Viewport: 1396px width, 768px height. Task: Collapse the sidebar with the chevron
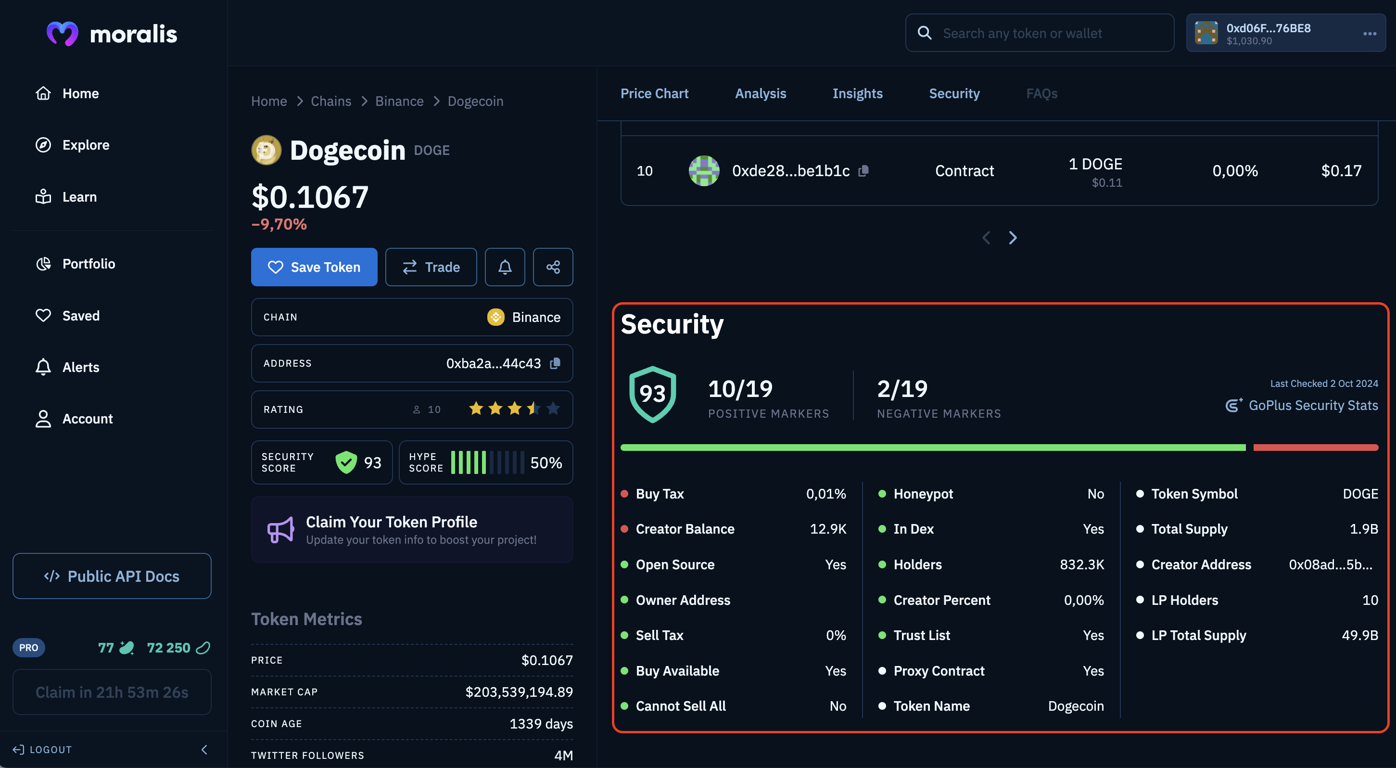(x=204, y=749)
